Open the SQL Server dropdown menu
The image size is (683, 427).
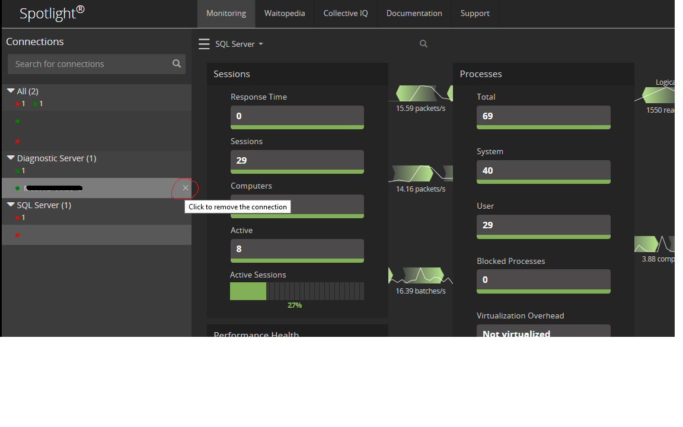pos(240,44)
